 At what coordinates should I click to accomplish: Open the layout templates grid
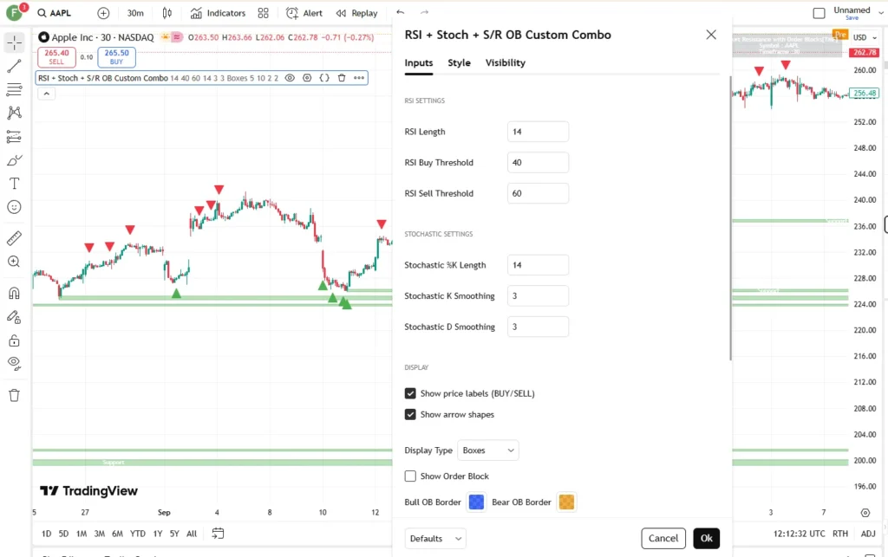[264, 13]
